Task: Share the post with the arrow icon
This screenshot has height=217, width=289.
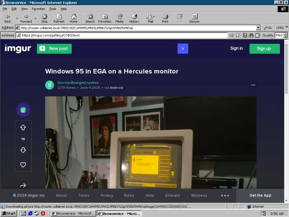Action: pyautogui.click(x=23, y=185)
